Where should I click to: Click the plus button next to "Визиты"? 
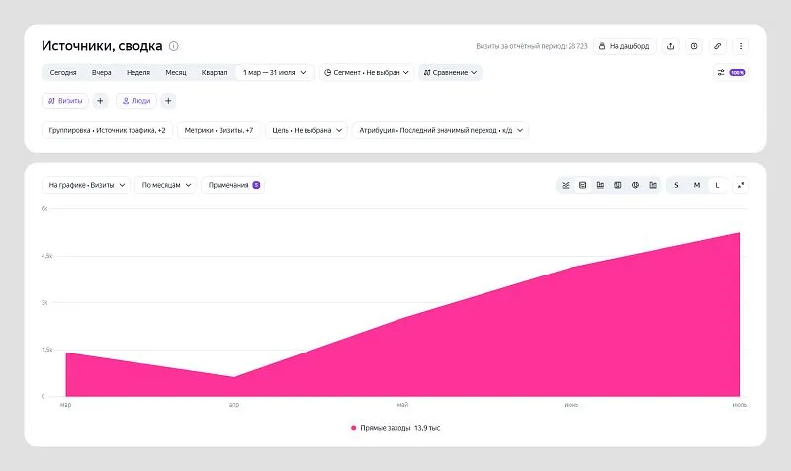coord(100,101)
